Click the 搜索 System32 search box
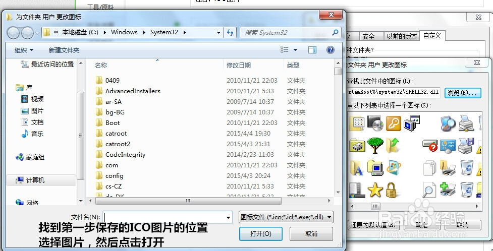 [x=291, y=32]
